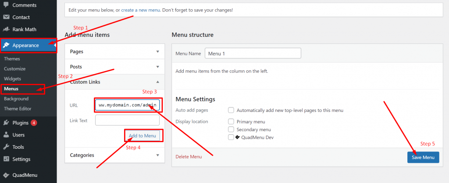Tick the Secondary menu checkbox

click(231, 129)
